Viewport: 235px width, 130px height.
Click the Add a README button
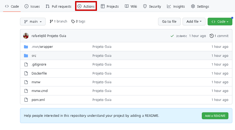coord(215,116)
